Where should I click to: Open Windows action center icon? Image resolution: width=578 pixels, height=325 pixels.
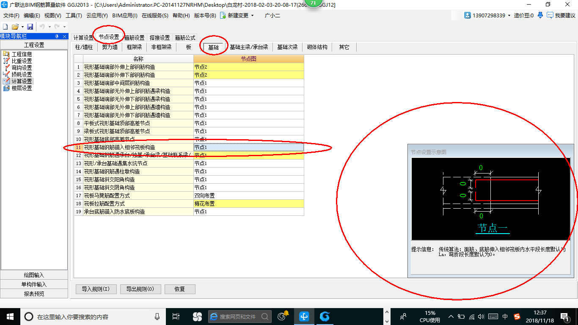(564, 317)
